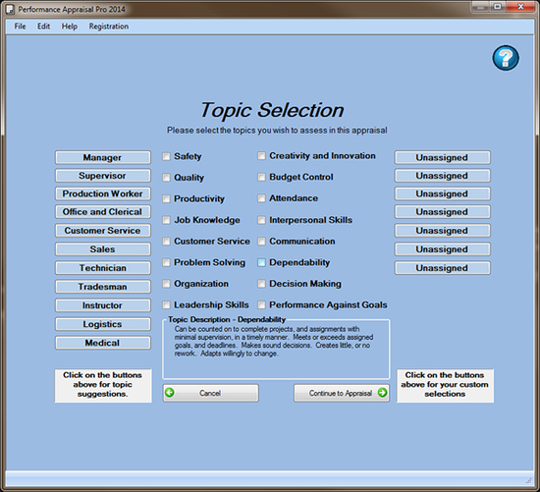540x492 pixels.
Task: Tick the Budget Control checkbox
Action: tap(262, 177)
